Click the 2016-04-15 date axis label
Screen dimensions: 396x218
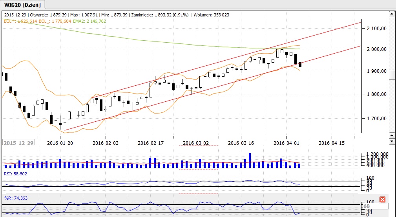[x=332, y=143]
